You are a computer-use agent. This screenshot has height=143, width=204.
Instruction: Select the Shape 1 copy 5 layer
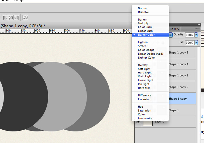tap(182, 53)
